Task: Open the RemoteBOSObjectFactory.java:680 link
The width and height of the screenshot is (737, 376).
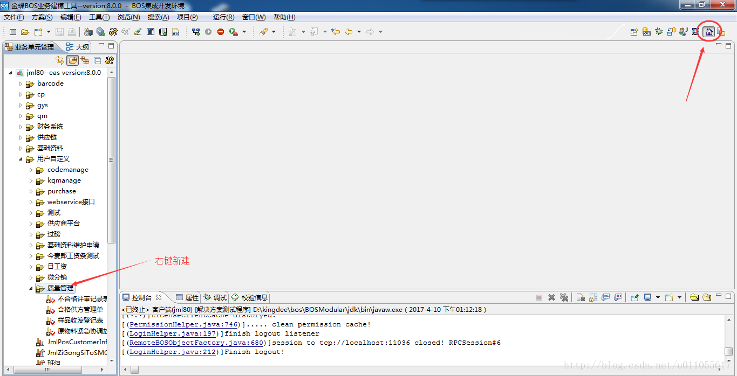Action: (196, 343)
